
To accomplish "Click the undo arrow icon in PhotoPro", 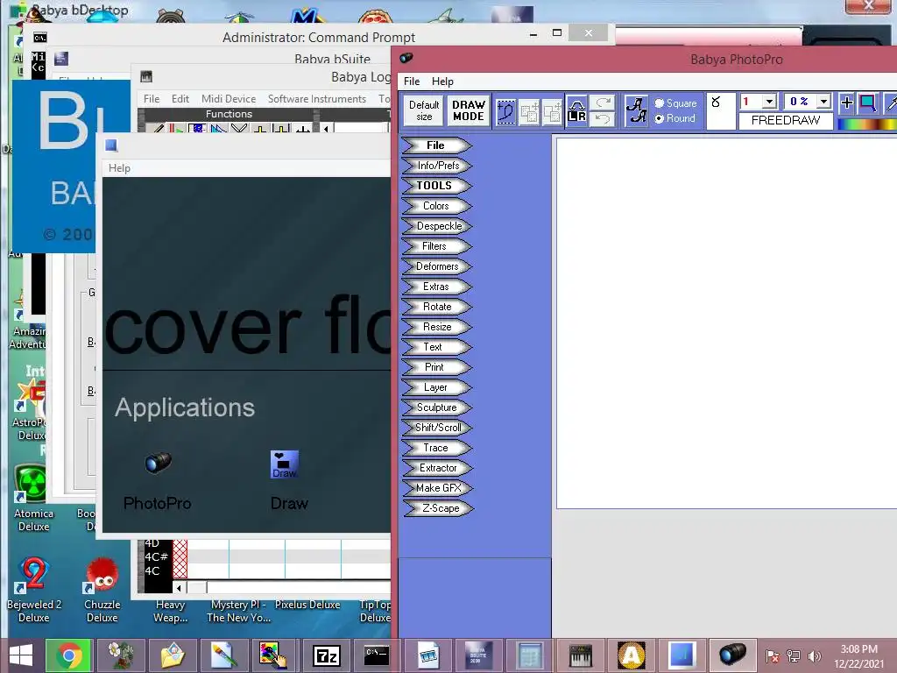I will [x=603, y=118].
